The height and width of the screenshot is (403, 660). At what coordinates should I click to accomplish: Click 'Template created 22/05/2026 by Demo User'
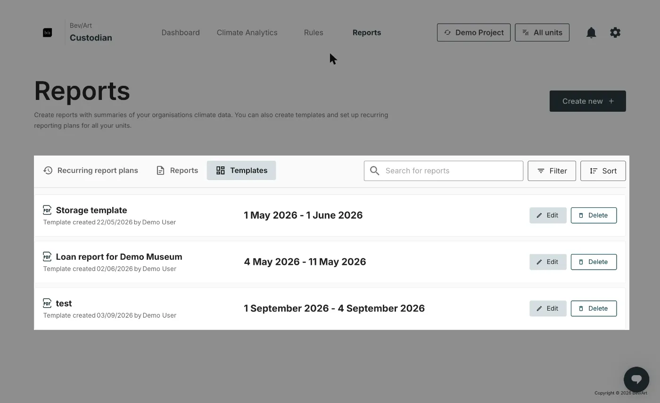tap(109, 222)
